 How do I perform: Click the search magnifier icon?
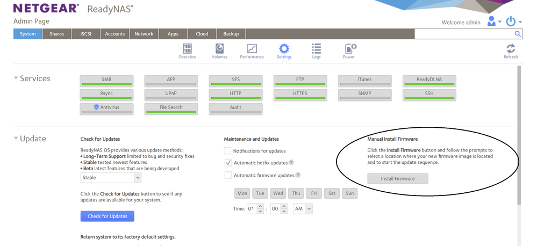(x=518, y=34)
